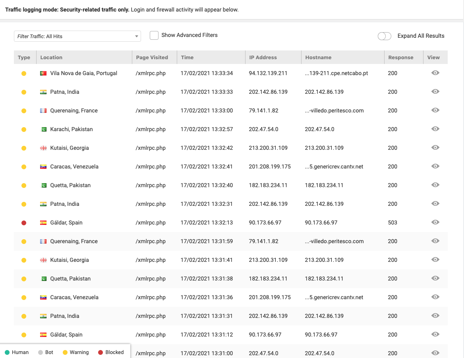Image resolution: width=464 pixels, height=358 pixels.
Task: Click the eye icon on the Karachi 13:32:57 row
Action: point(435,129)
